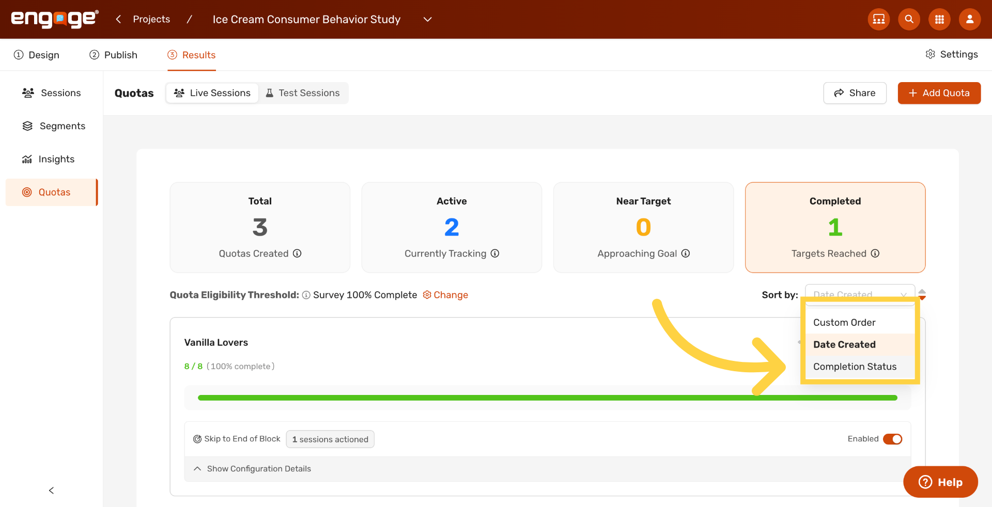Click info icon next to Approaching Goal
This screenshot has width=992, height=507.
686,254
